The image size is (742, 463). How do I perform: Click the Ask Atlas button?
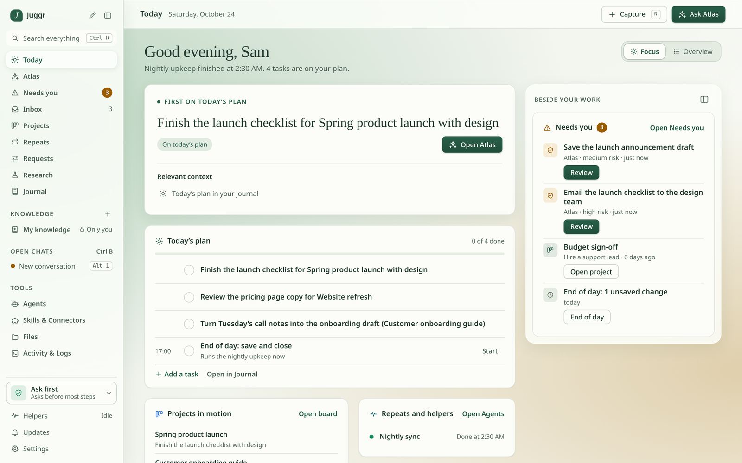pyautogui.click(x=698, y=14)
